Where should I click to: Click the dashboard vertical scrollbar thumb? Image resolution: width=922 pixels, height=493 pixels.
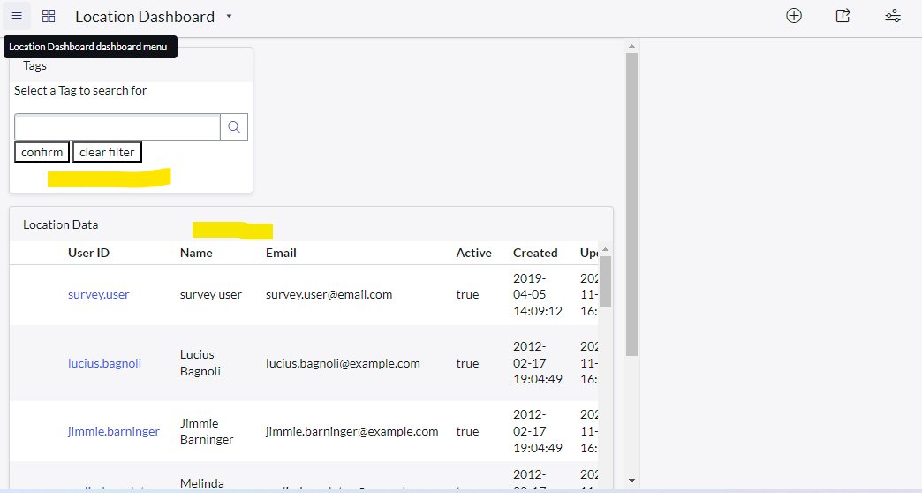click(631, 204)
